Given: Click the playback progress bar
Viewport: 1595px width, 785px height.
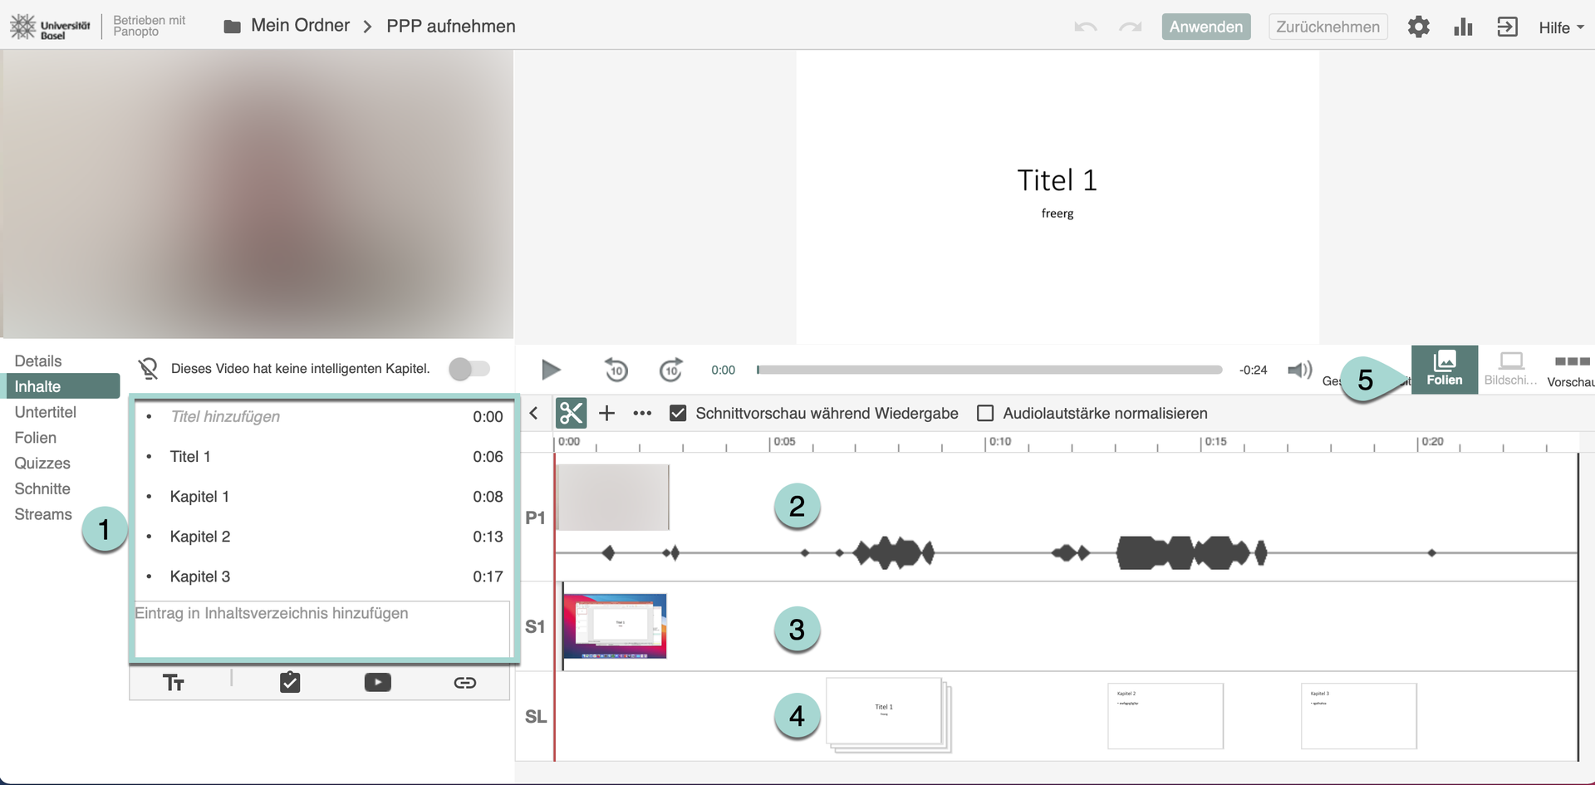Looking at the screenshot, I should 989,370.
